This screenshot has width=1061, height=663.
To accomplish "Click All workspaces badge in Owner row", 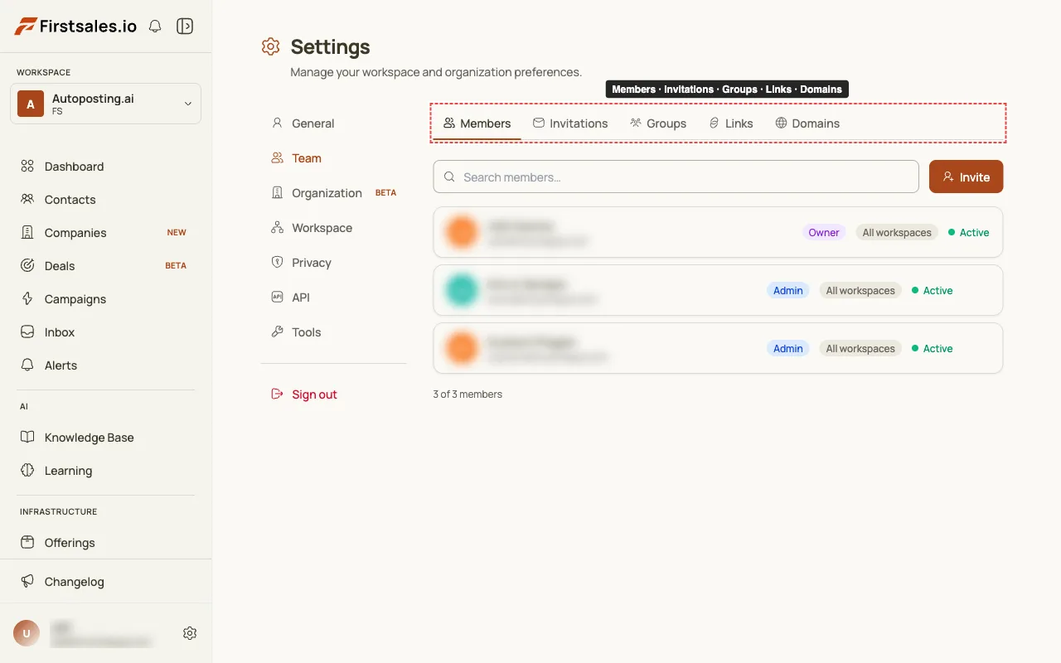I will click(897, 233).
